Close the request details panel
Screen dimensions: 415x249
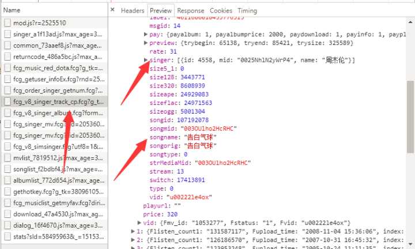coord(112,10)
